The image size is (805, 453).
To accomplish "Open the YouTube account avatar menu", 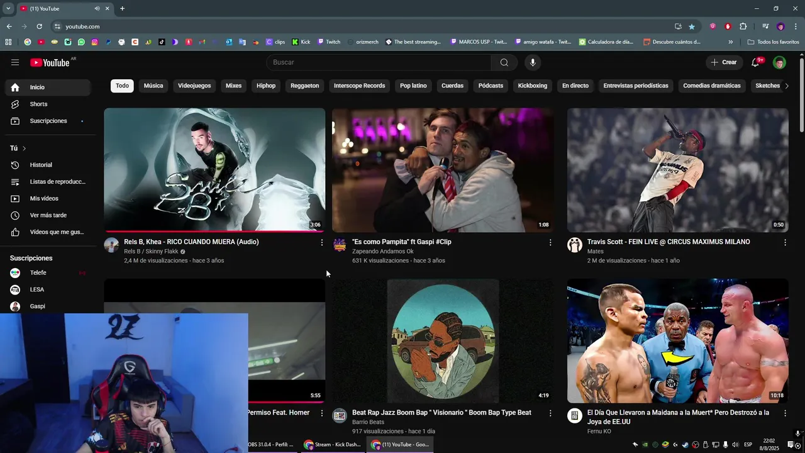I will pos(779,62).
